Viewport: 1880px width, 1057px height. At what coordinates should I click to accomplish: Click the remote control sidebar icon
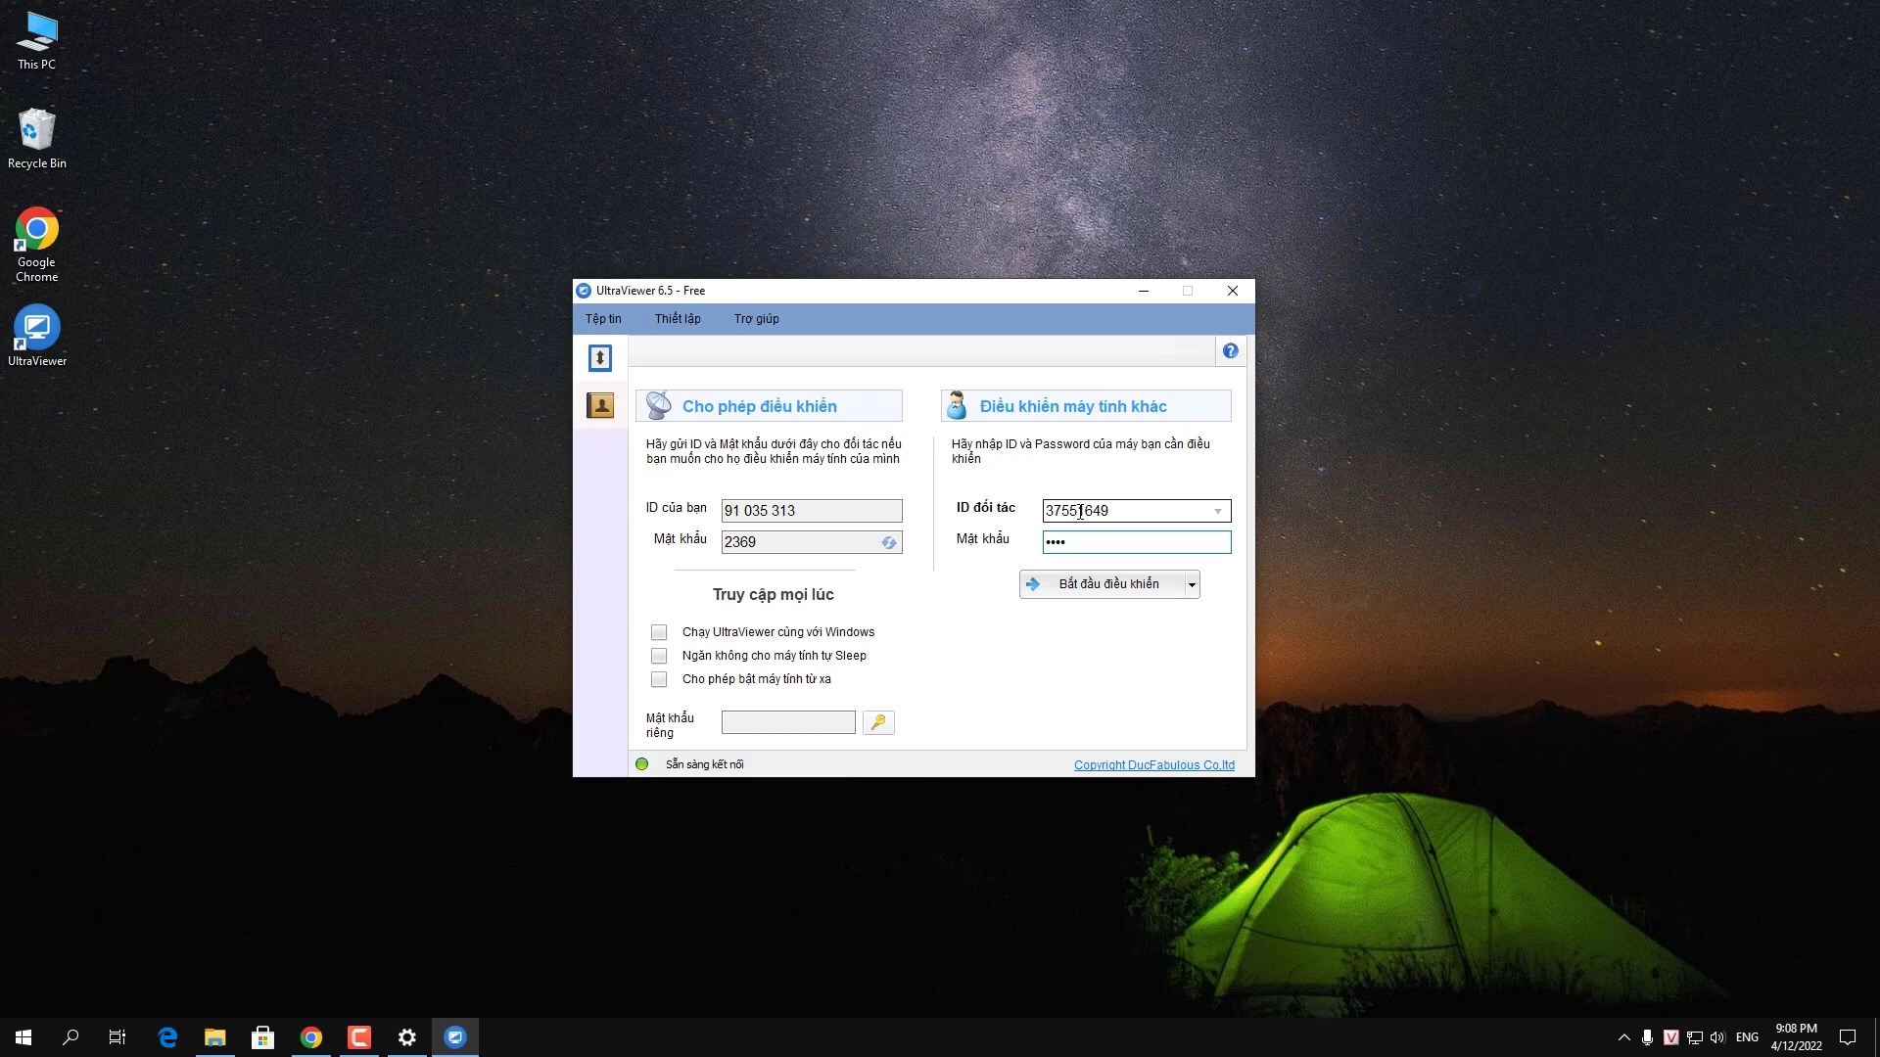(600, 358)
